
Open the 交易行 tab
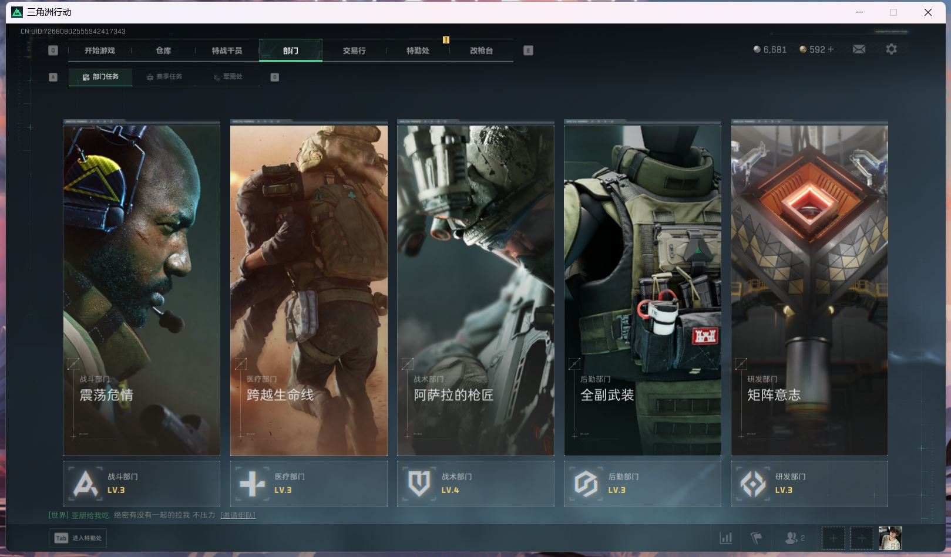[x=354, y=50]
